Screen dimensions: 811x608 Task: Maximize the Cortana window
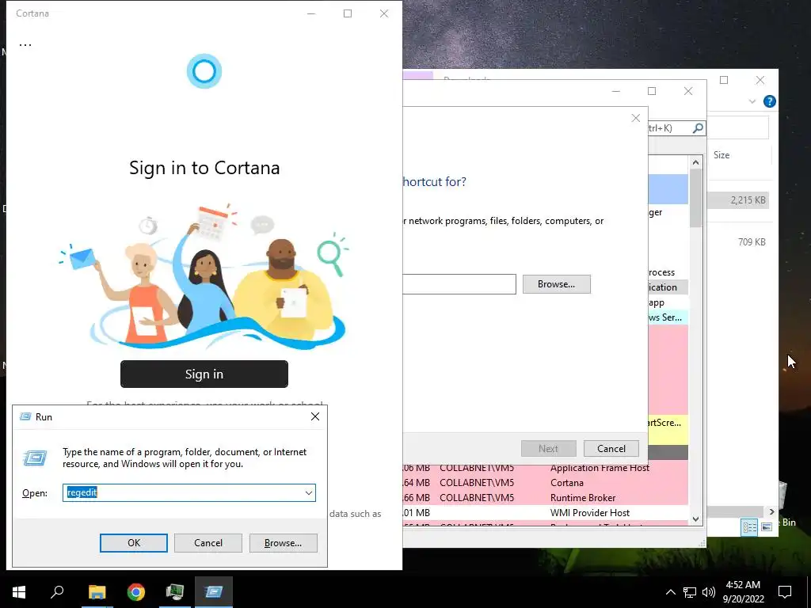[x=348, y=13]
